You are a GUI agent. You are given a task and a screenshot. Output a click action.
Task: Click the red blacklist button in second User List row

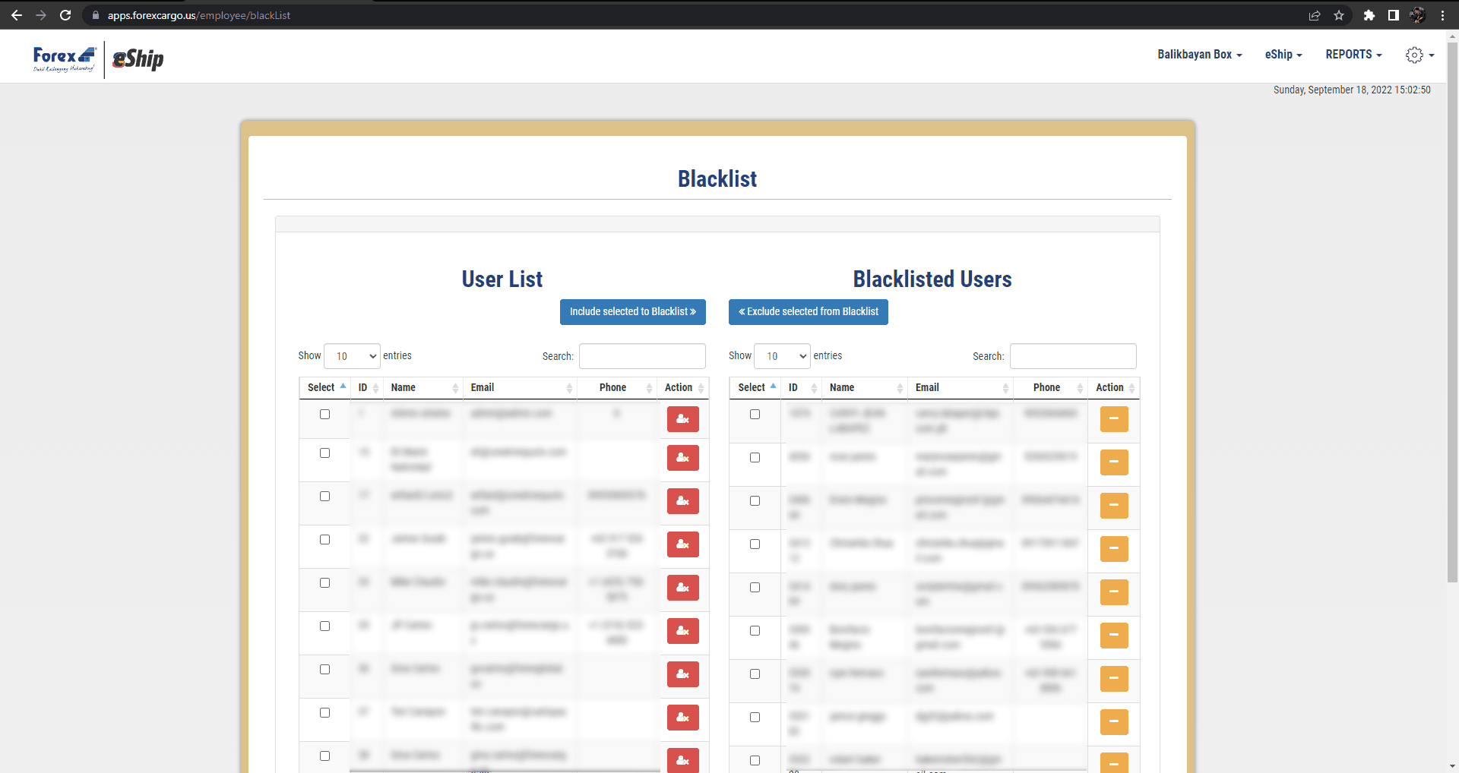pos(682,458)
